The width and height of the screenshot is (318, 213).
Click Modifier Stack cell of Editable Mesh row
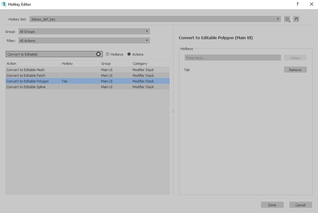click(x=150, y=70)
